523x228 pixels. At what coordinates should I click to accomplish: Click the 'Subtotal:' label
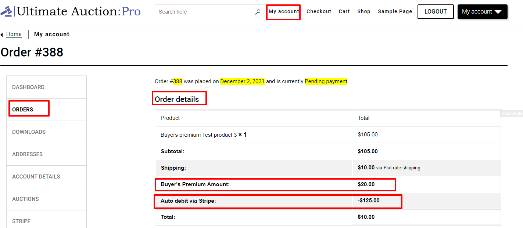coord(172,151)
